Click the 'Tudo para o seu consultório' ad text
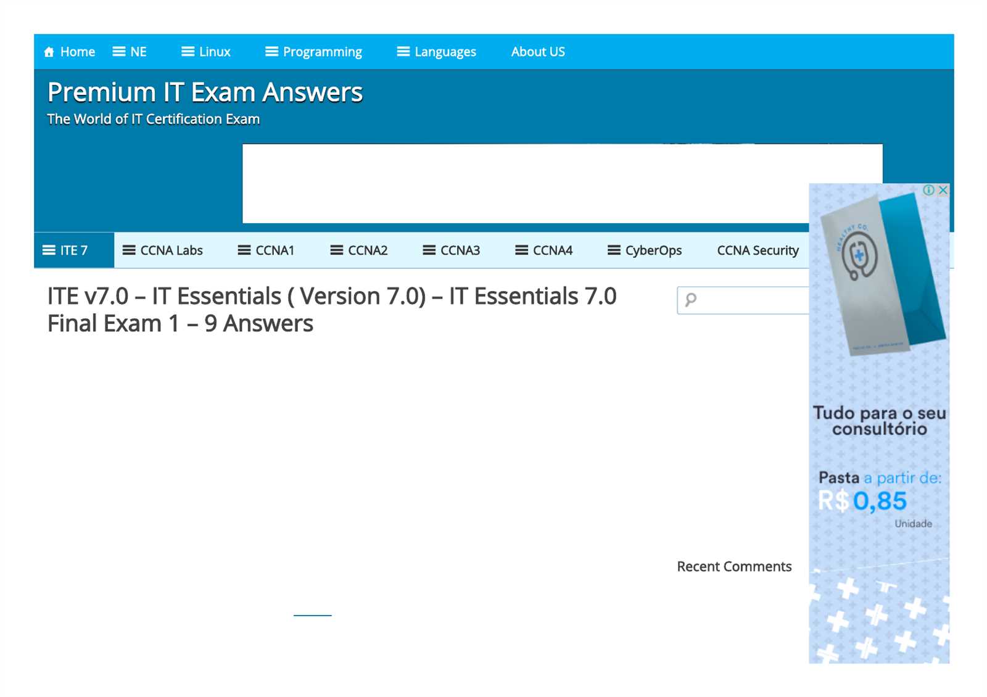The image size is (987, 697). pyautogui.click(x=879, y=421)
